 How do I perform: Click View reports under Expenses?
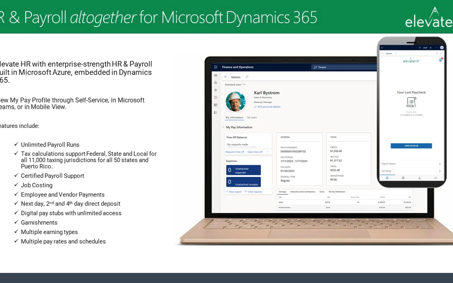tap(253, 192)
